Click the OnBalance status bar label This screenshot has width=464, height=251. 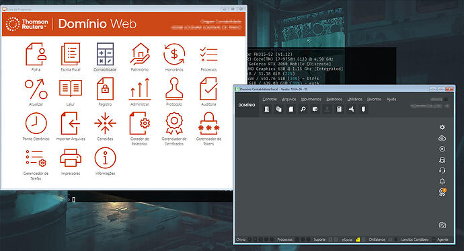pyautogui.click(x=377, y=240)
